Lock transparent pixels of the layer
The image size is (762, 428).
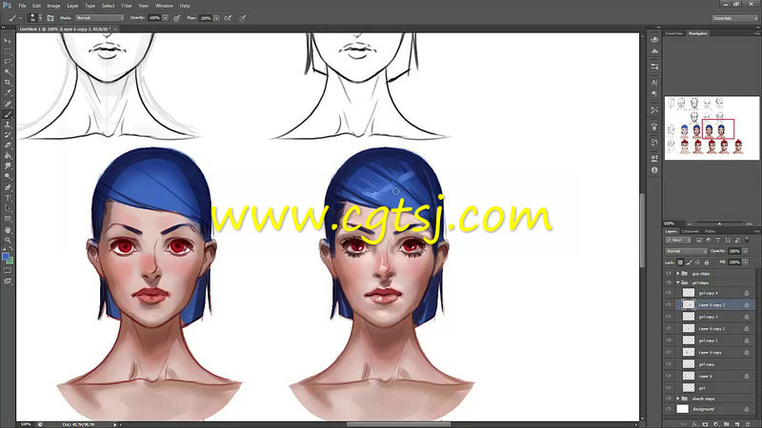pyautogui.click(x=680, y=263)
